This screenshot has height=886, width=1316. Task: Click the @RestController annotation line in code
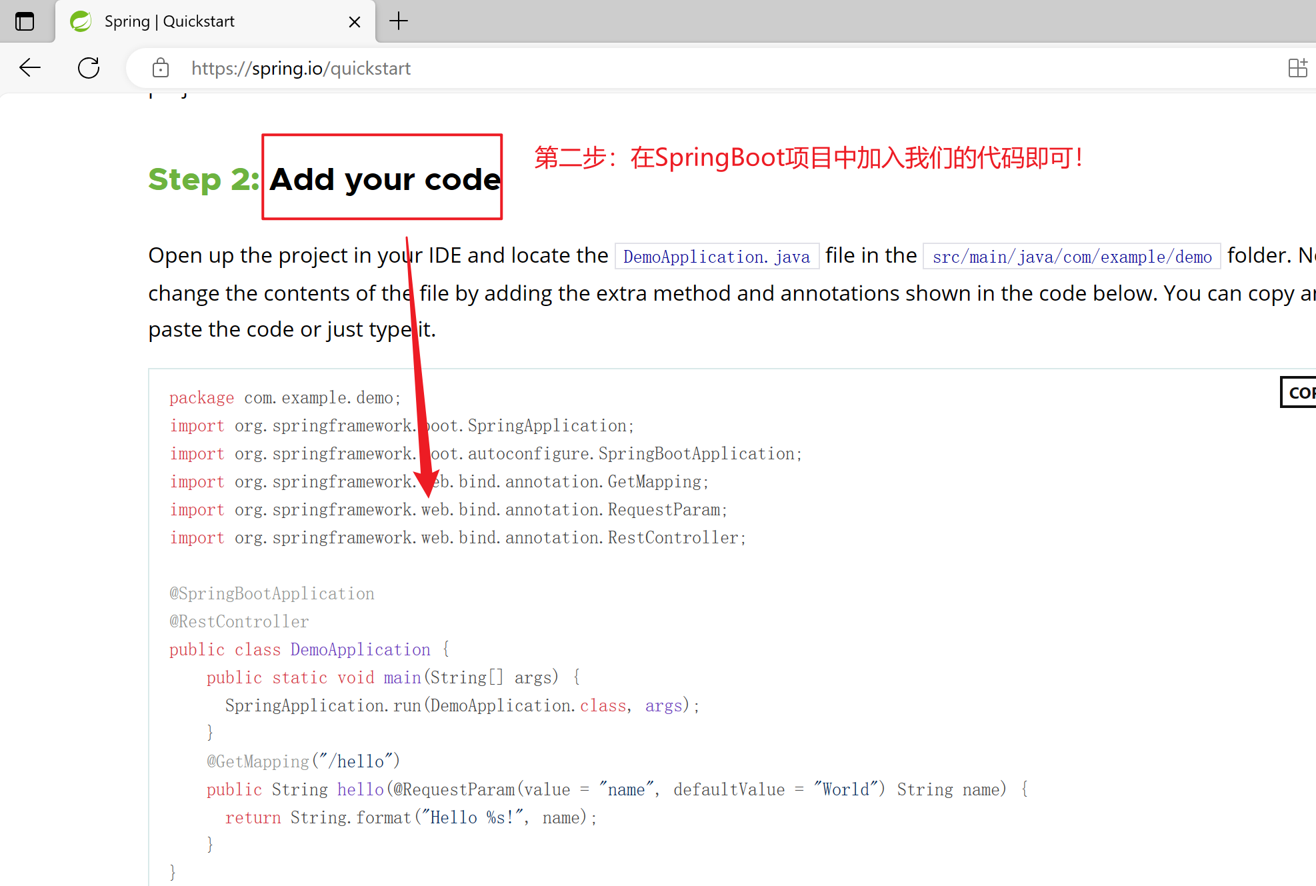[x=239, y=621]
